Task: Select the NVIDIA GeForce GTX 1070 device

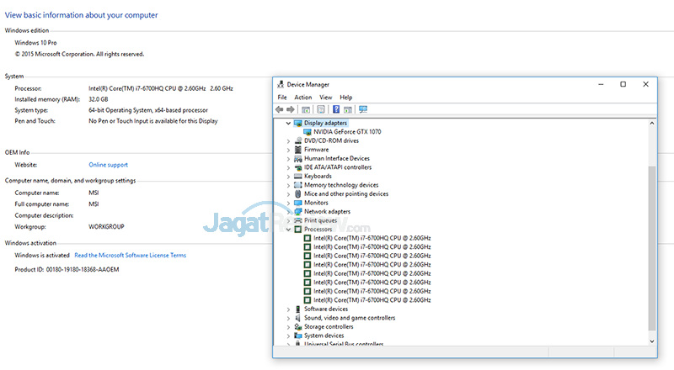Action: 347,132
